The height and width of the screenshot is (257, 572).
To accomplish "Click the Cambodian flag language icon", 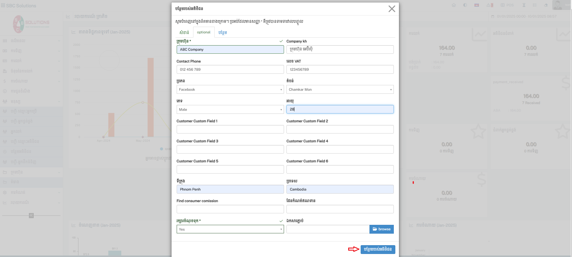I will [477, 5].
